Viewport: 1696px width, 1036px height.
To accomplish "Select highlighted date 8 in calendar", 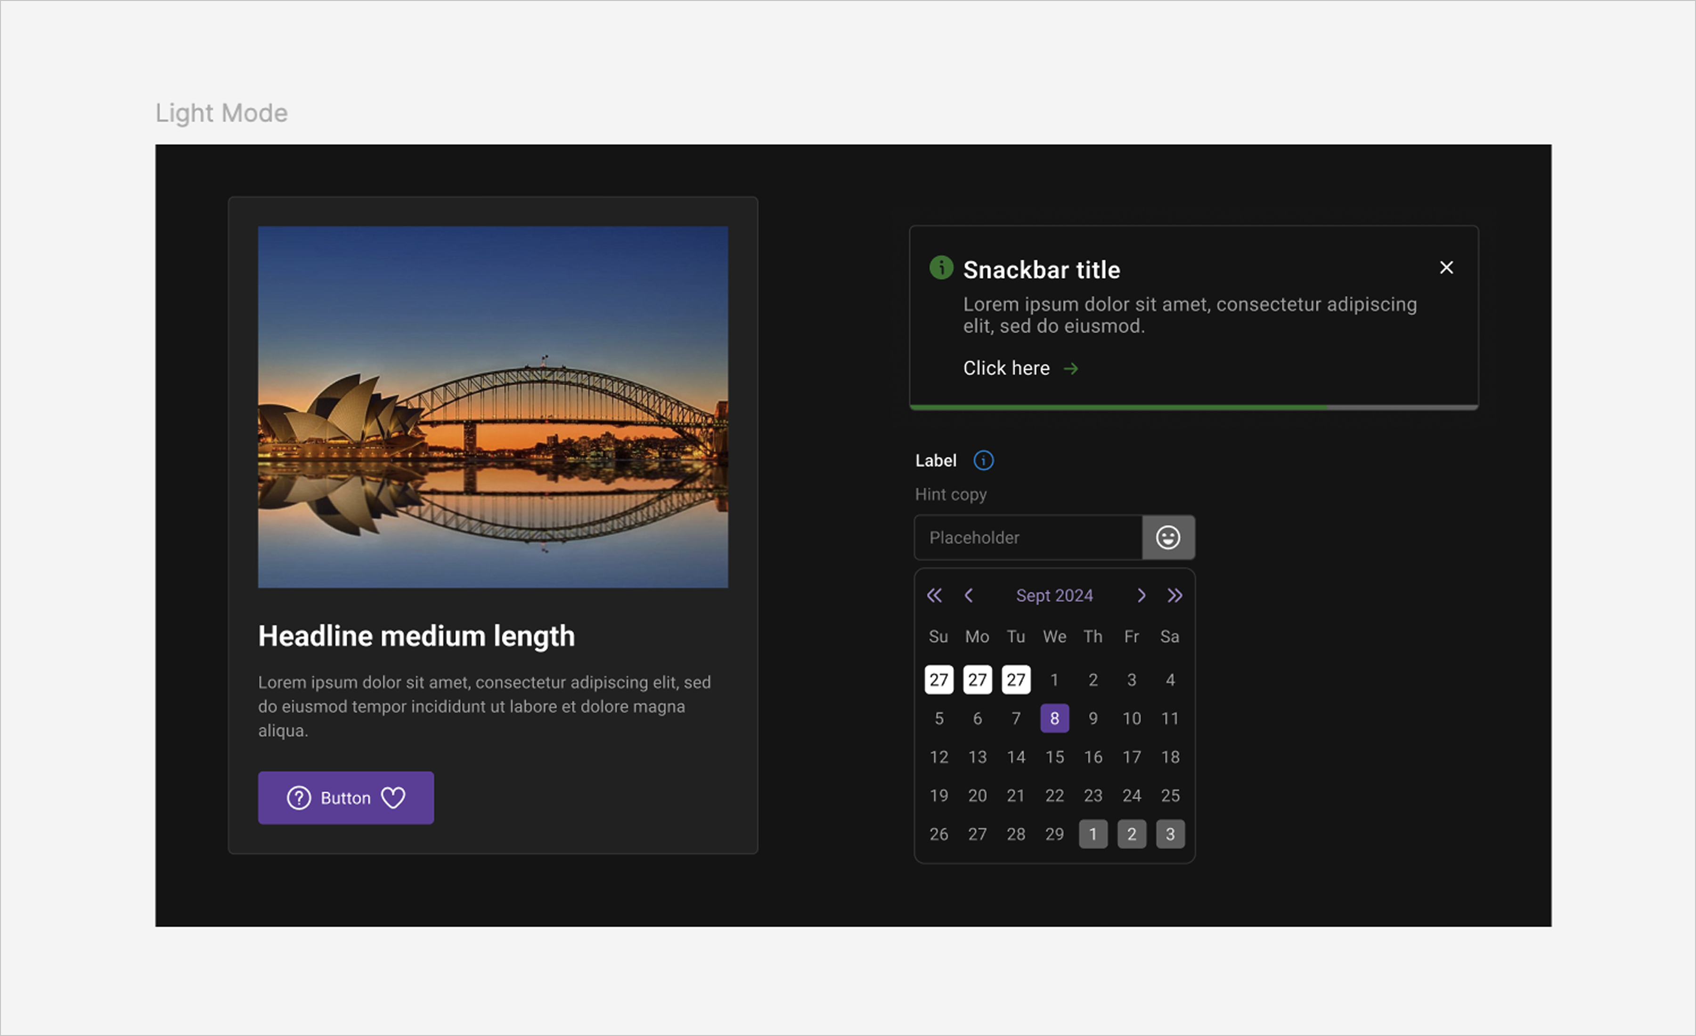I will [1054, 718].
